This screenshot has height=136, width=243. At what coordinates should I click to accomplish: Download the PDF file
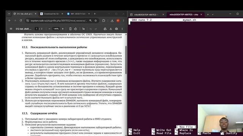110,29
